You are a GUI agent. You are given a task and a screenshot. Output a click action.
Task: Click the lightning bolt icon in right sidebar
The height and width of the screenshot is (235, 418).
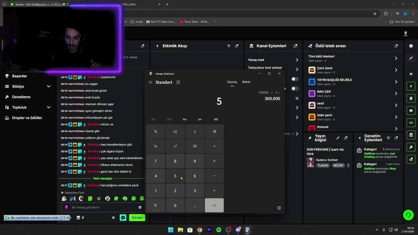click(411, 86)
